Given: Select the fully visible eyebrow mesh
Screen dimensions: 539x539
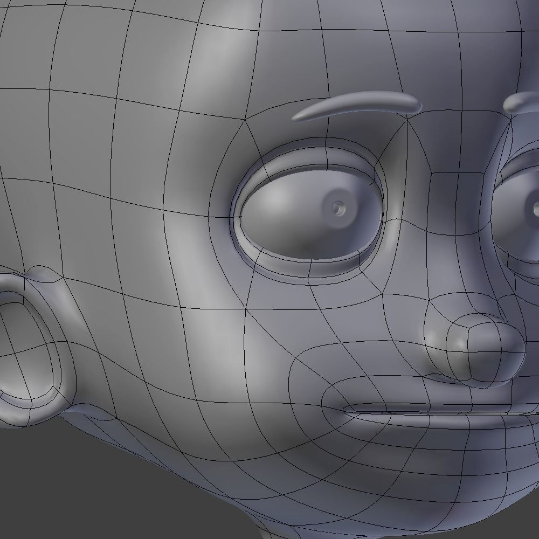Looking at the screenshot, I should (x=357, y=105).
